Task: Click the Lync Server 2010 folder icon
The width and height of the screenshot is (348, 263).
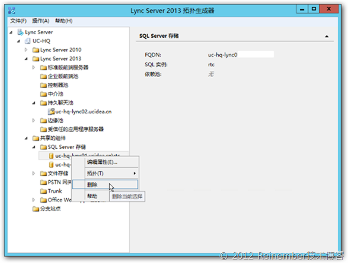Action: pos(36,50)
